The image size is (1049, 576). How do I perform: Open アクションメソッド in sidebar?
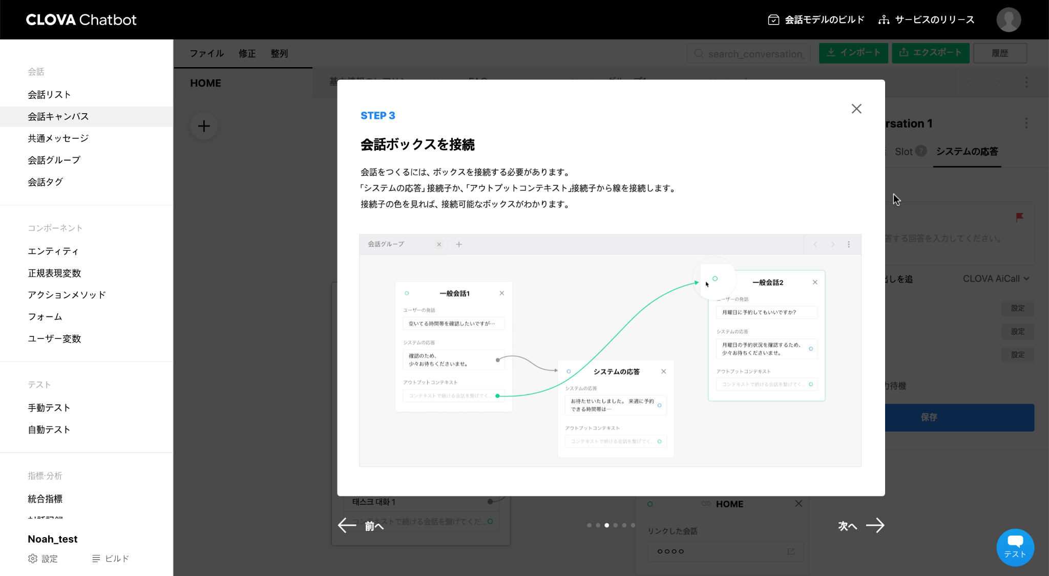(x=67, y=295)
